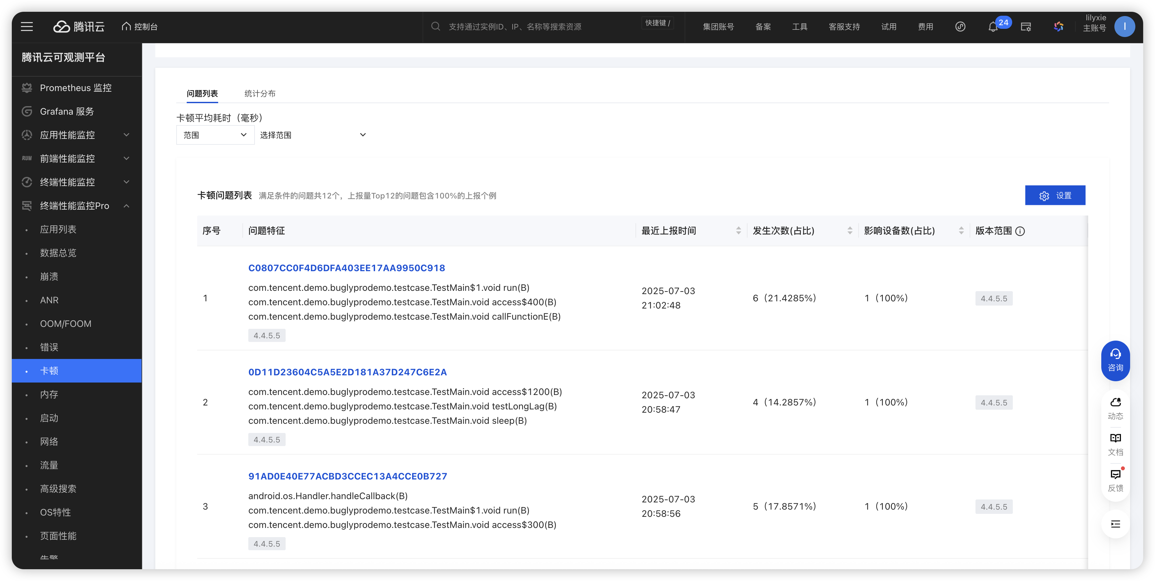Switch to the 统计分布 tab
This screenshot has height=581, width=1155.
(260, 94)
